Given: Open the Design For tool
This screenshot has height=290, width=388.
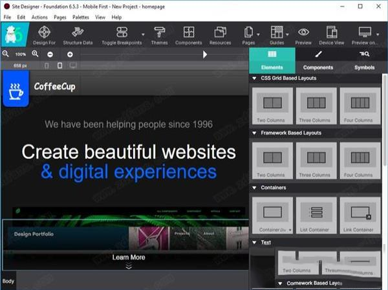Looking at the screenshot, I should tap(44, 35).
